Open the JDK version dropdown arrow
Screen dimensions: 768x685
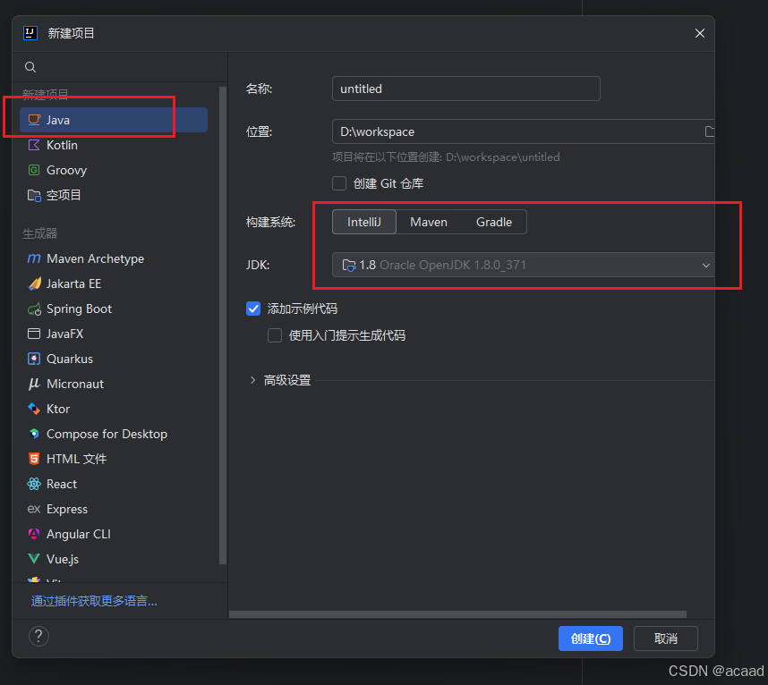[x=706, y=266]
